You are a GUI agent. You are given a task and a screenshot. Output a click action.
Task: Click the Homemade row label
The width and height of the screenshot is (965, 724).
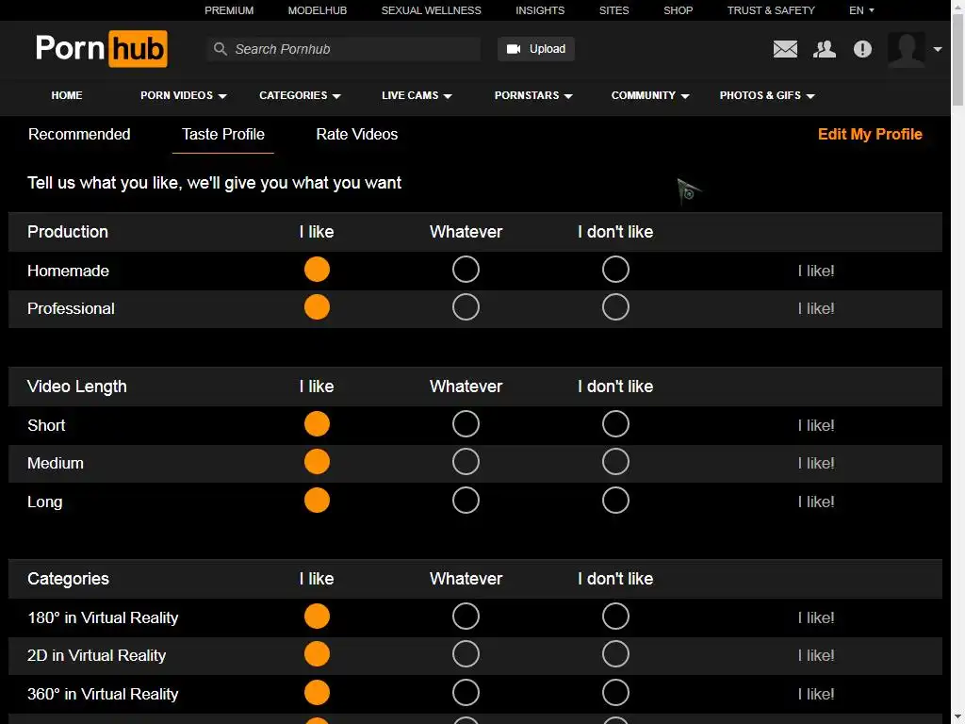click(x=68, y=271)
